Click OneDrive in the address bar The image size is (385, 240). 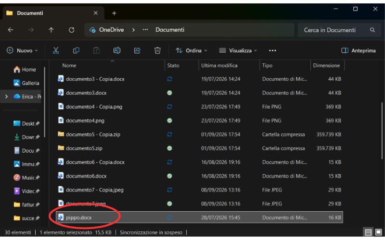(111, 30)
